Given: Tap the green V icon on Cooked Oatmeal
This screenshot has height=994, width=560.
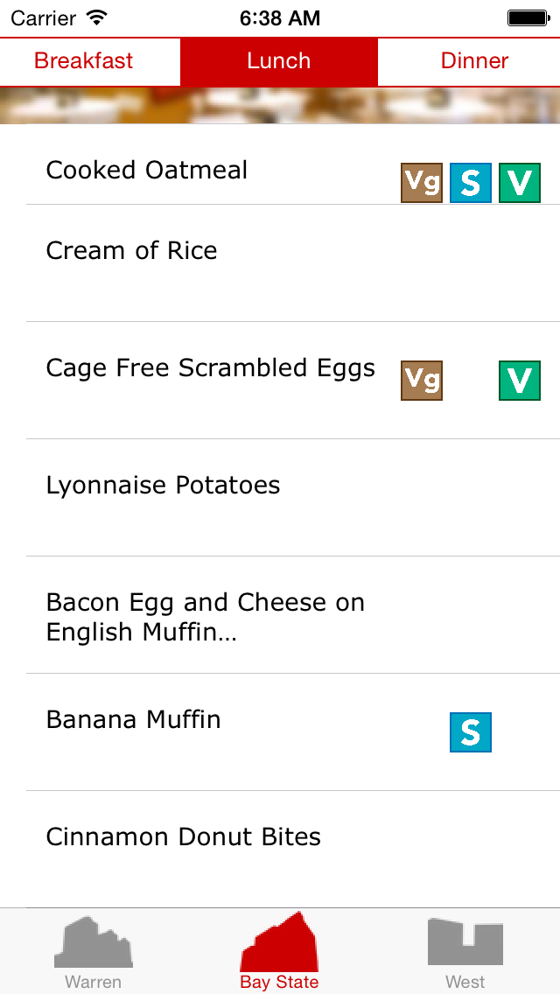Looking at the screenshot, I should 520,183.
